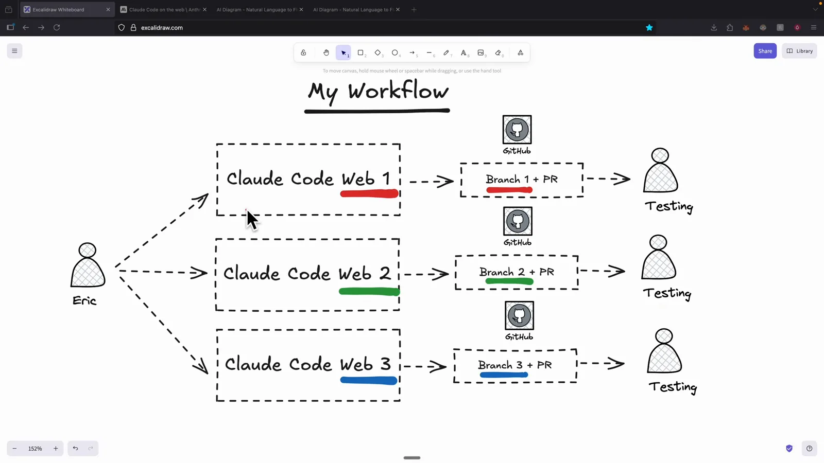Select blue underline under Web 3
Image resolution: width=824 pixels, height=463 pixels.
click(369, 381)
